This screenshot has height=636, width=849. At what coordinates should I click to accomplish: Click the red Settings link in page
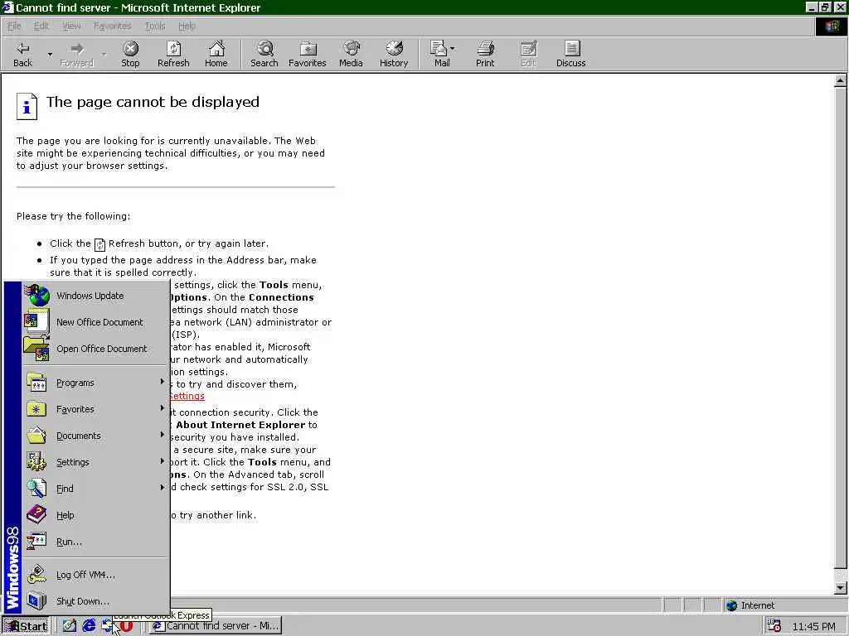(187, 396)
